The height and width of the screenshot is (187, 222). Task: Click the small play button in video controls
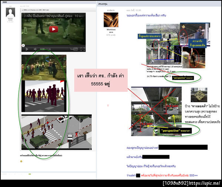[x=27, y=49]
